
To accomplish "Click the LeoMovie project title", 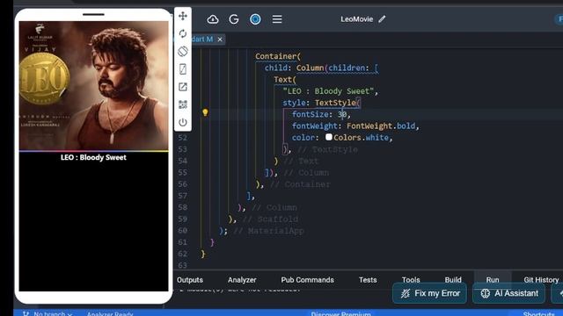I will (x=357, y=19).
